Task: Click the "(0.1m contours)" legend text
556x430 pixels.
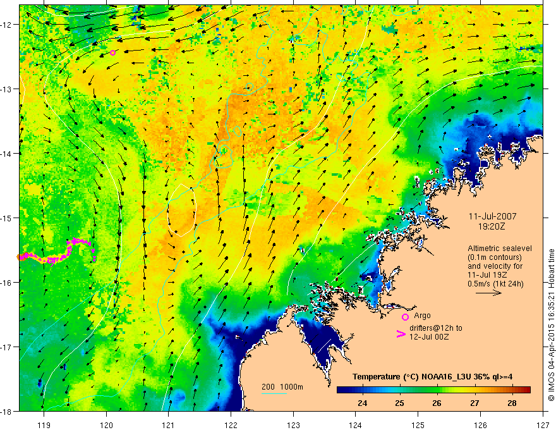Action: (x=495, y=257)
